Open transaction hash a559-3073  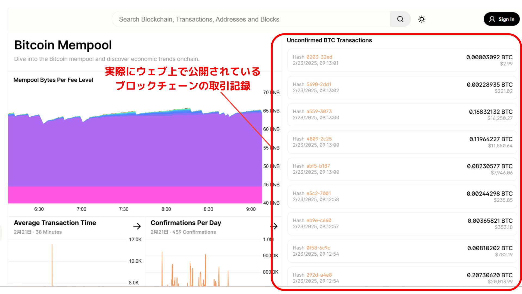tap(319, 111)
